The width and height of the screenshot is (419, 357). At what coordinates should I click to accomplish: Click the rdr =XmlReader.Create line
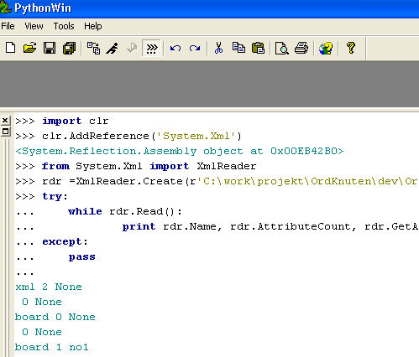(x=217, y=181)
